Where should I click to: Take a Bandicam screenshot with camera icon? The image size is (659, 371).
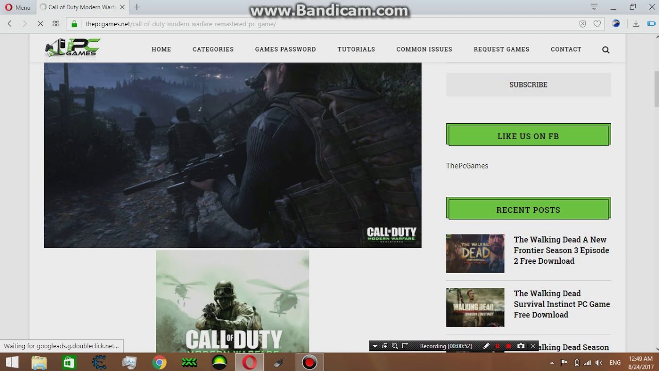[521, 346]
